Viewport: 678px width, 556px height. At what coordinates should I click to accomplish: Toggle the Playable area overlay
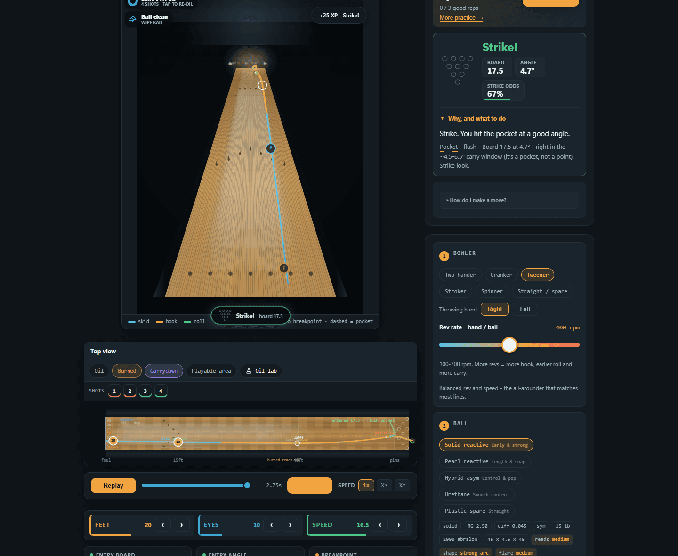(x=211, y=371)
